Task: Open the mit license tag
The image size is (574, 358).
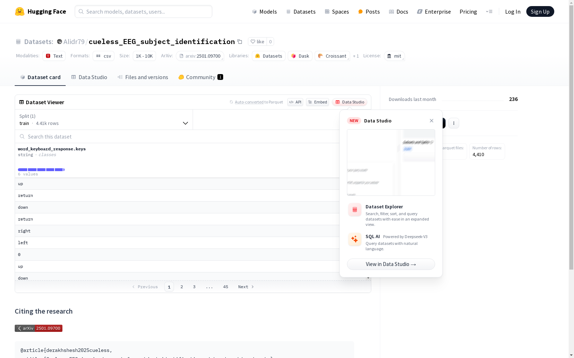Action: (394, 56)
